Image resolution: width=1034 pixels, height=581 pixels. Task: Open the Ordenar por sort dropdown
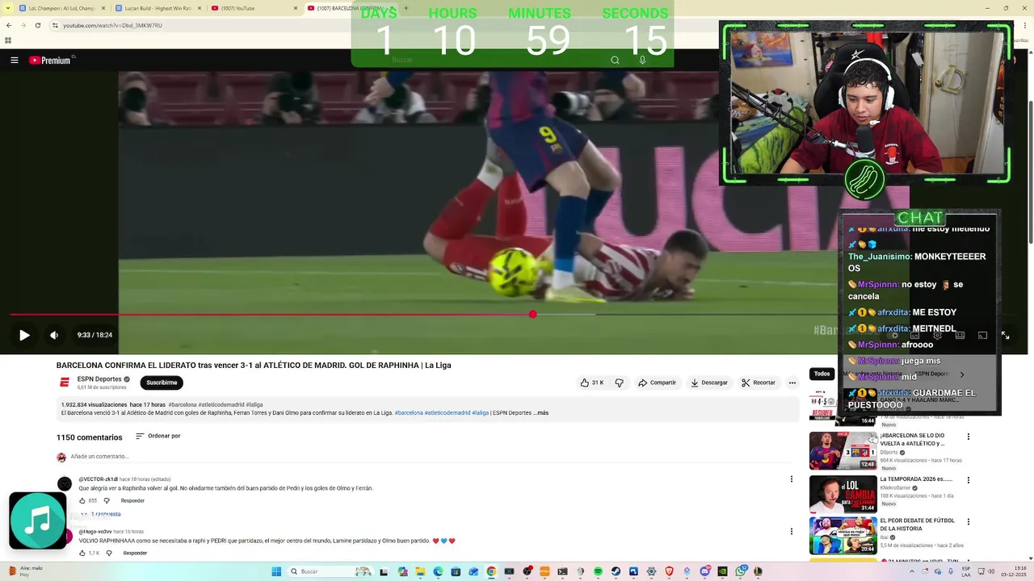(158, 436)
